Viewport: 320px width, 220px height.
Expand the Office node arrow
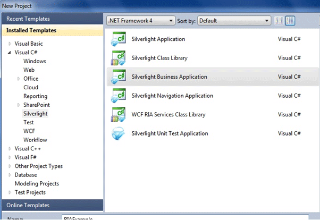click(19, 79)
